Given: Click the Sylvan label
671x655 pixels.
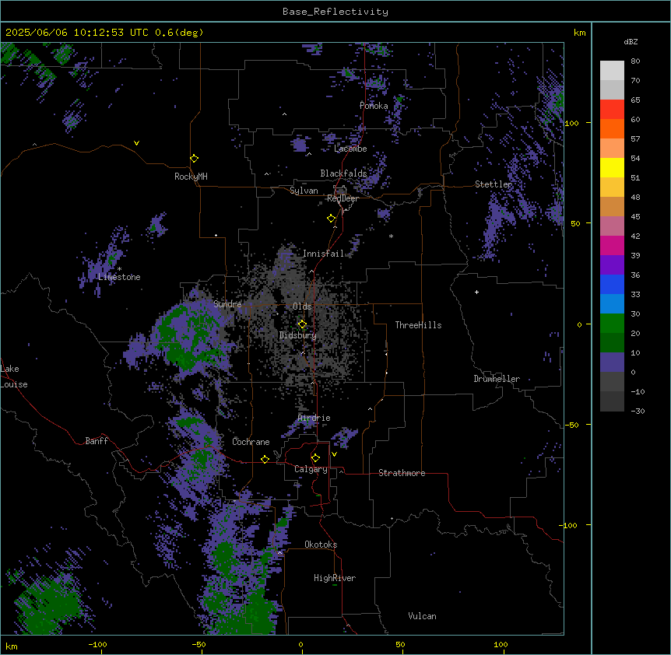Looking at the screenshot, I should pyautogui.click(x=304, y=191).
